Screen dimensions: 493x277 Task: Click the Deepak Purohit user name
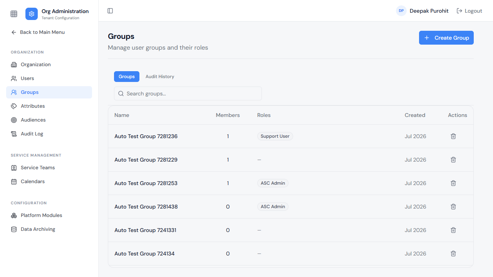[x=429, y=11]
